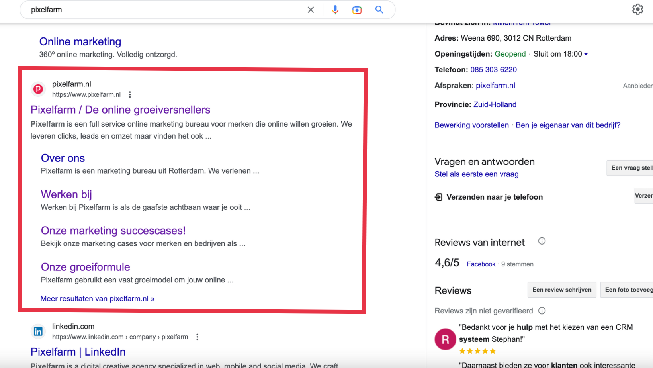Click the Zuid-Holland province link
The height and width of the screenshot is (368, 653).
pos(495,104)
